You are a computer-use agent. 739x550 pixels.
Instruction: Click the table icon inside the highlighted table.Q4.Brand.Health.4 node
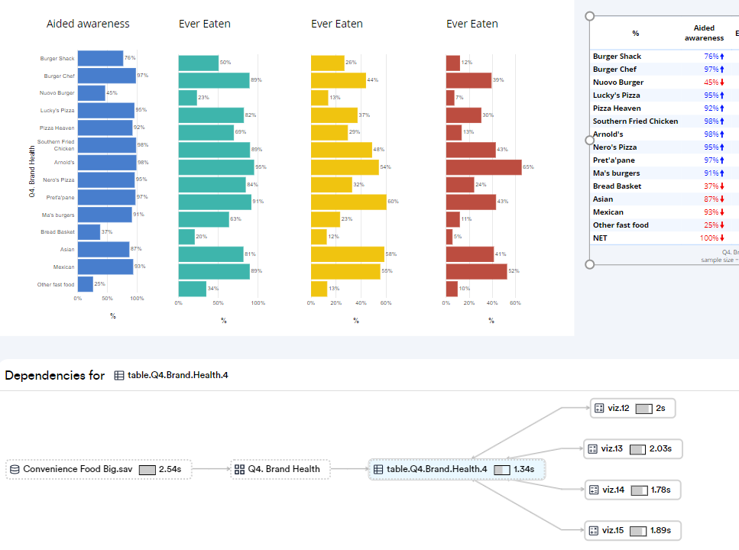[x=378, y=469]
